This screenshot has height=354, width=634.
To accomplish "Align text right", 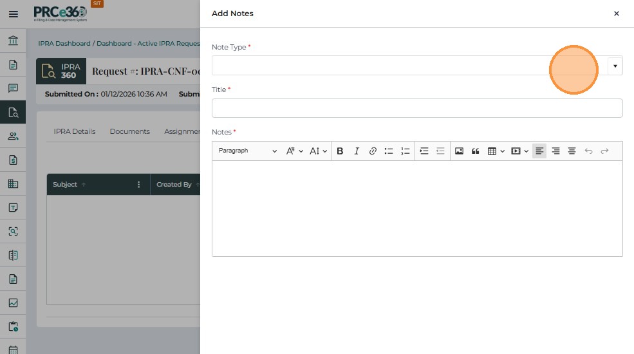I will pos(555,151).
